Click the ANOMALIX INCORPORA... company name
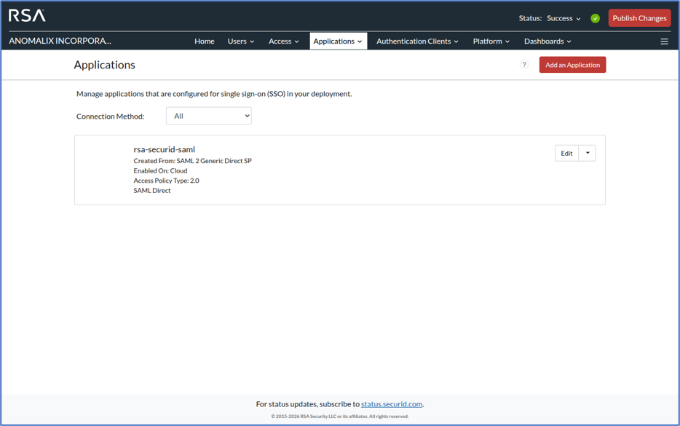This screenshot has height=426, width=680. pyautogui.click(x=60, y=41)
